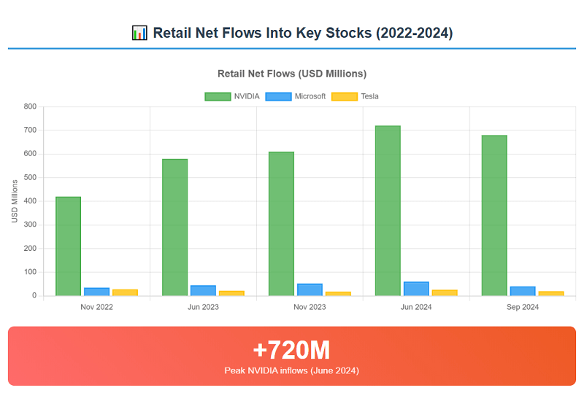Click the +720M headline figure
This screenshot has height=393, width=584.
coord(291,351)
